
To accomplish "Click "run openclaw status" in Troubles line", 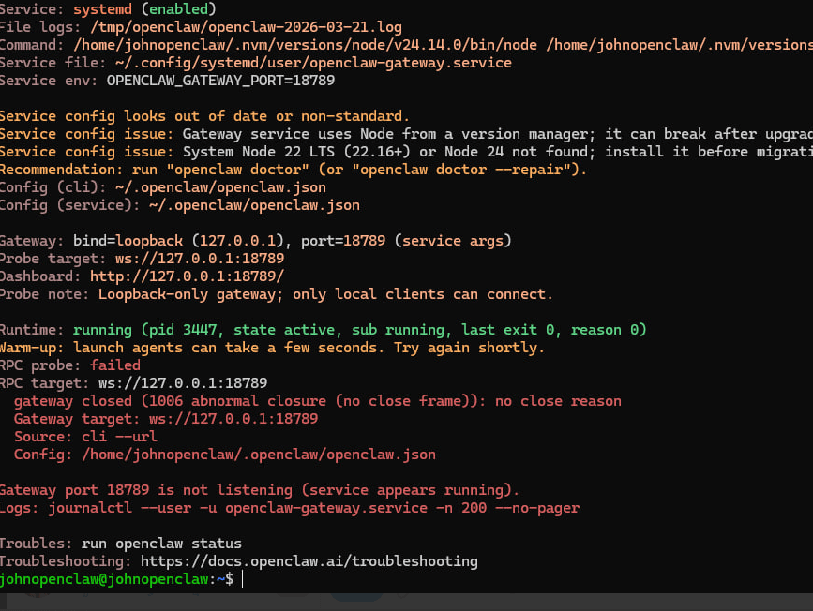I will [x=161, y=544].
